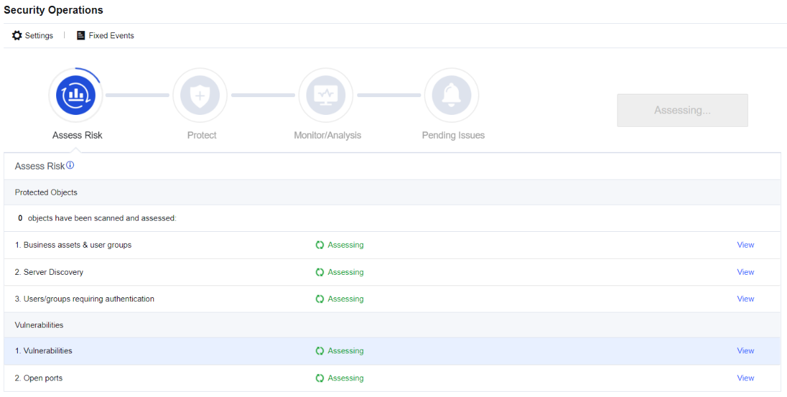The height and width of the screenshot is (397, 787).
Task: Click the Open ports assessing spinner icon
Action: point(320,378)
